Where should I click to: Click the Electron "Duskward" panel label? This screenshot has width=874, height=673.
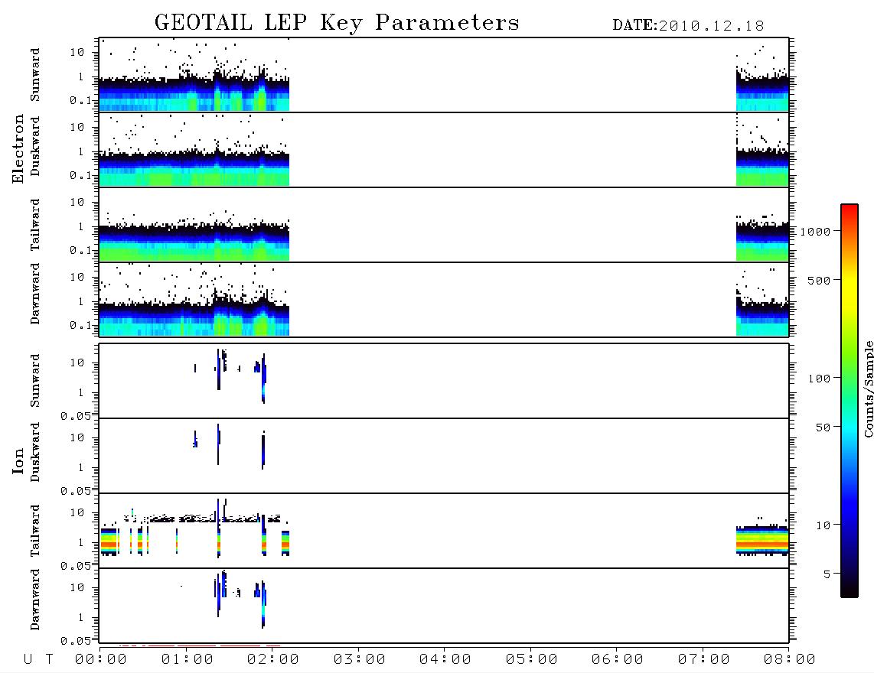click(35, 146)
